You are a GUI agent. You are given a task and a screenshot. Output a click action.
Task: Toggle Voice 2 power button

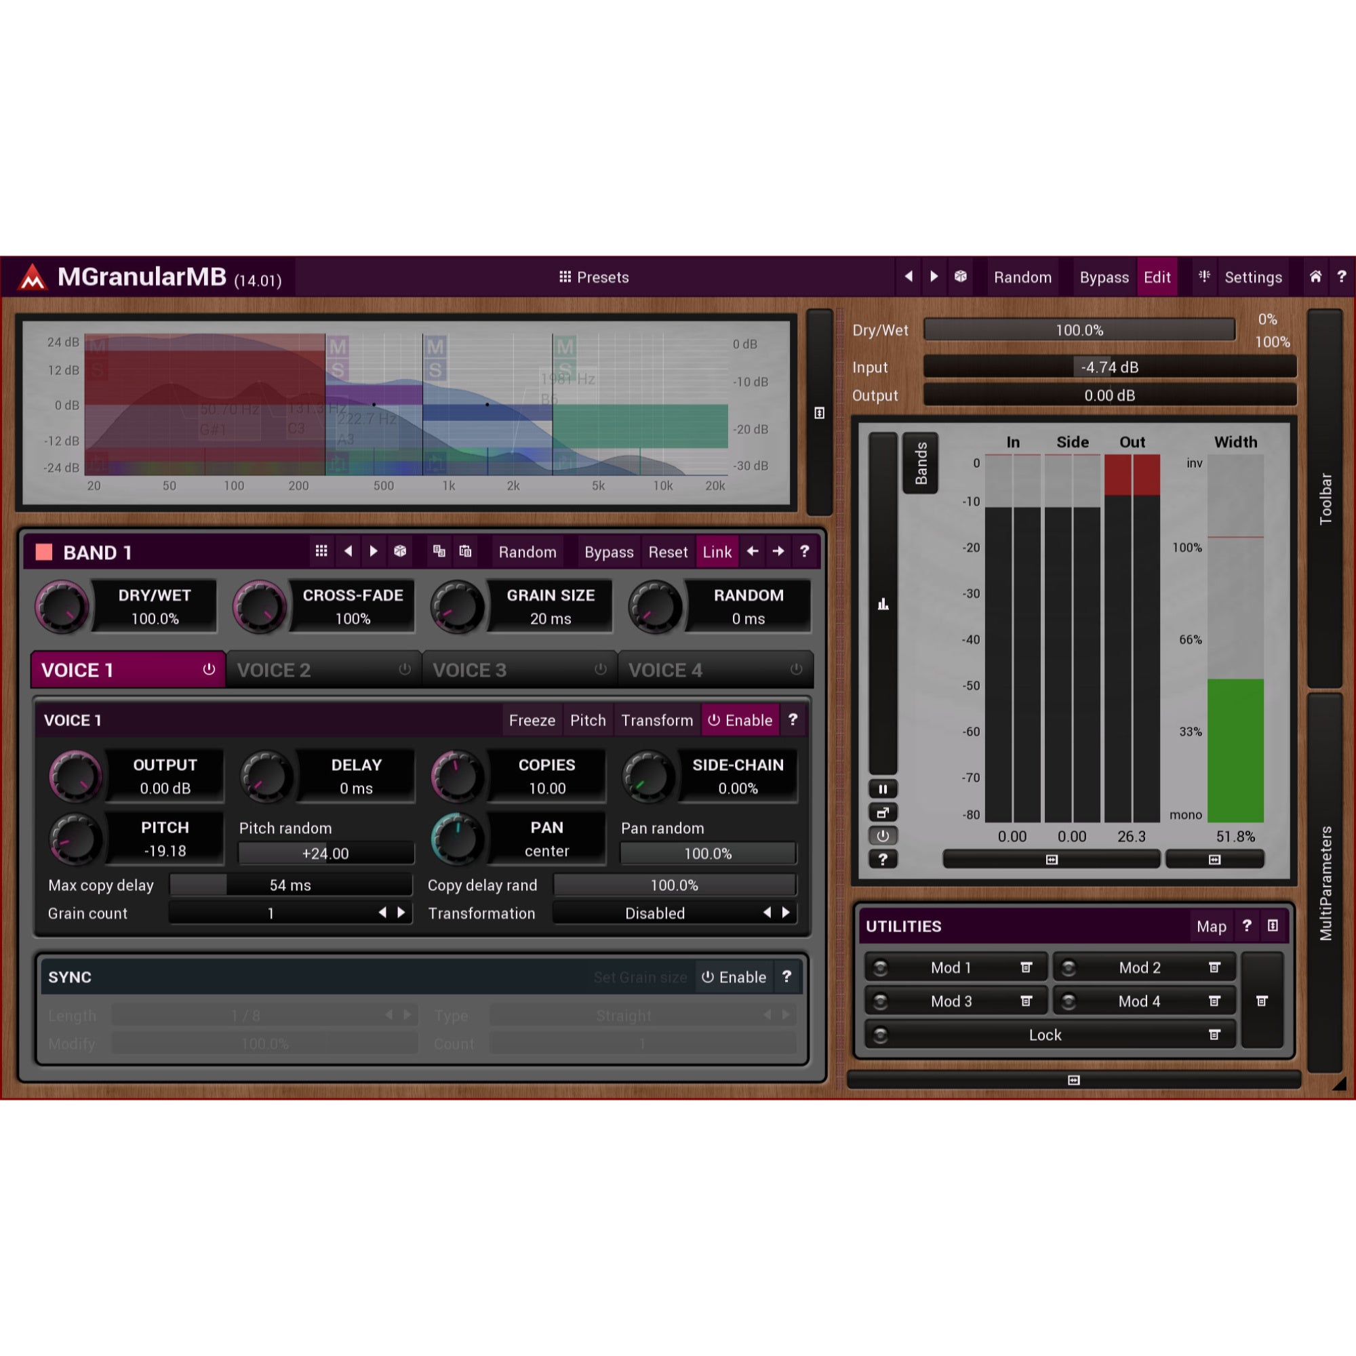click(404, 670)
